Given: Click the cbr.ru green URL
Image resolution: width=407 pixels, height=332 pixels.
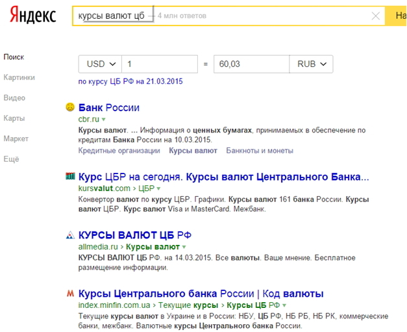Looking at the screenshot, I should click(x=89, y=120).
